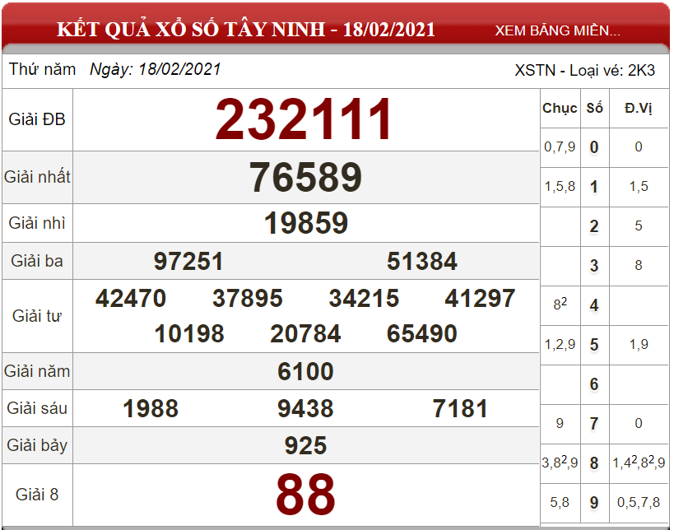Screen dimensions: 674x530
Task: Select Giải sáu number 7181
Action: (x=460, y=408)
